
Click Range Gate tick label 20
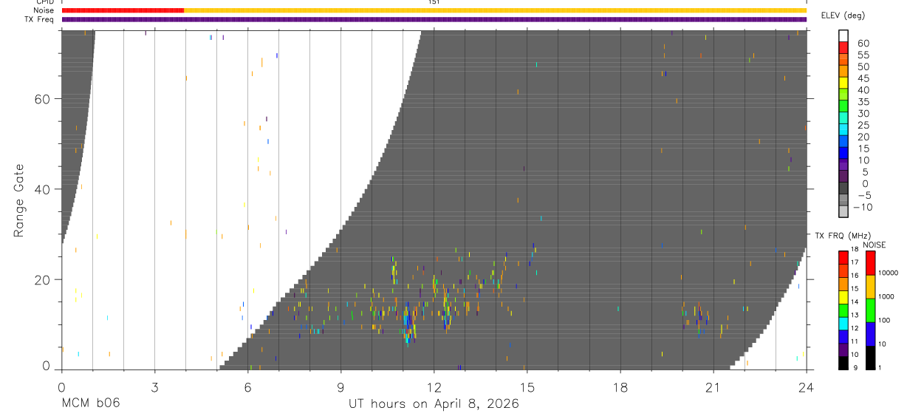click(42, 279)
